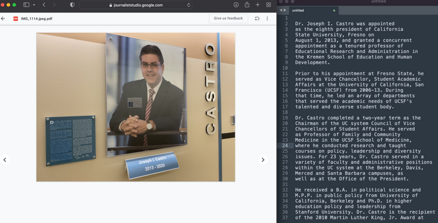Click the editor's left tab navigation arrow

pos(281,10)
